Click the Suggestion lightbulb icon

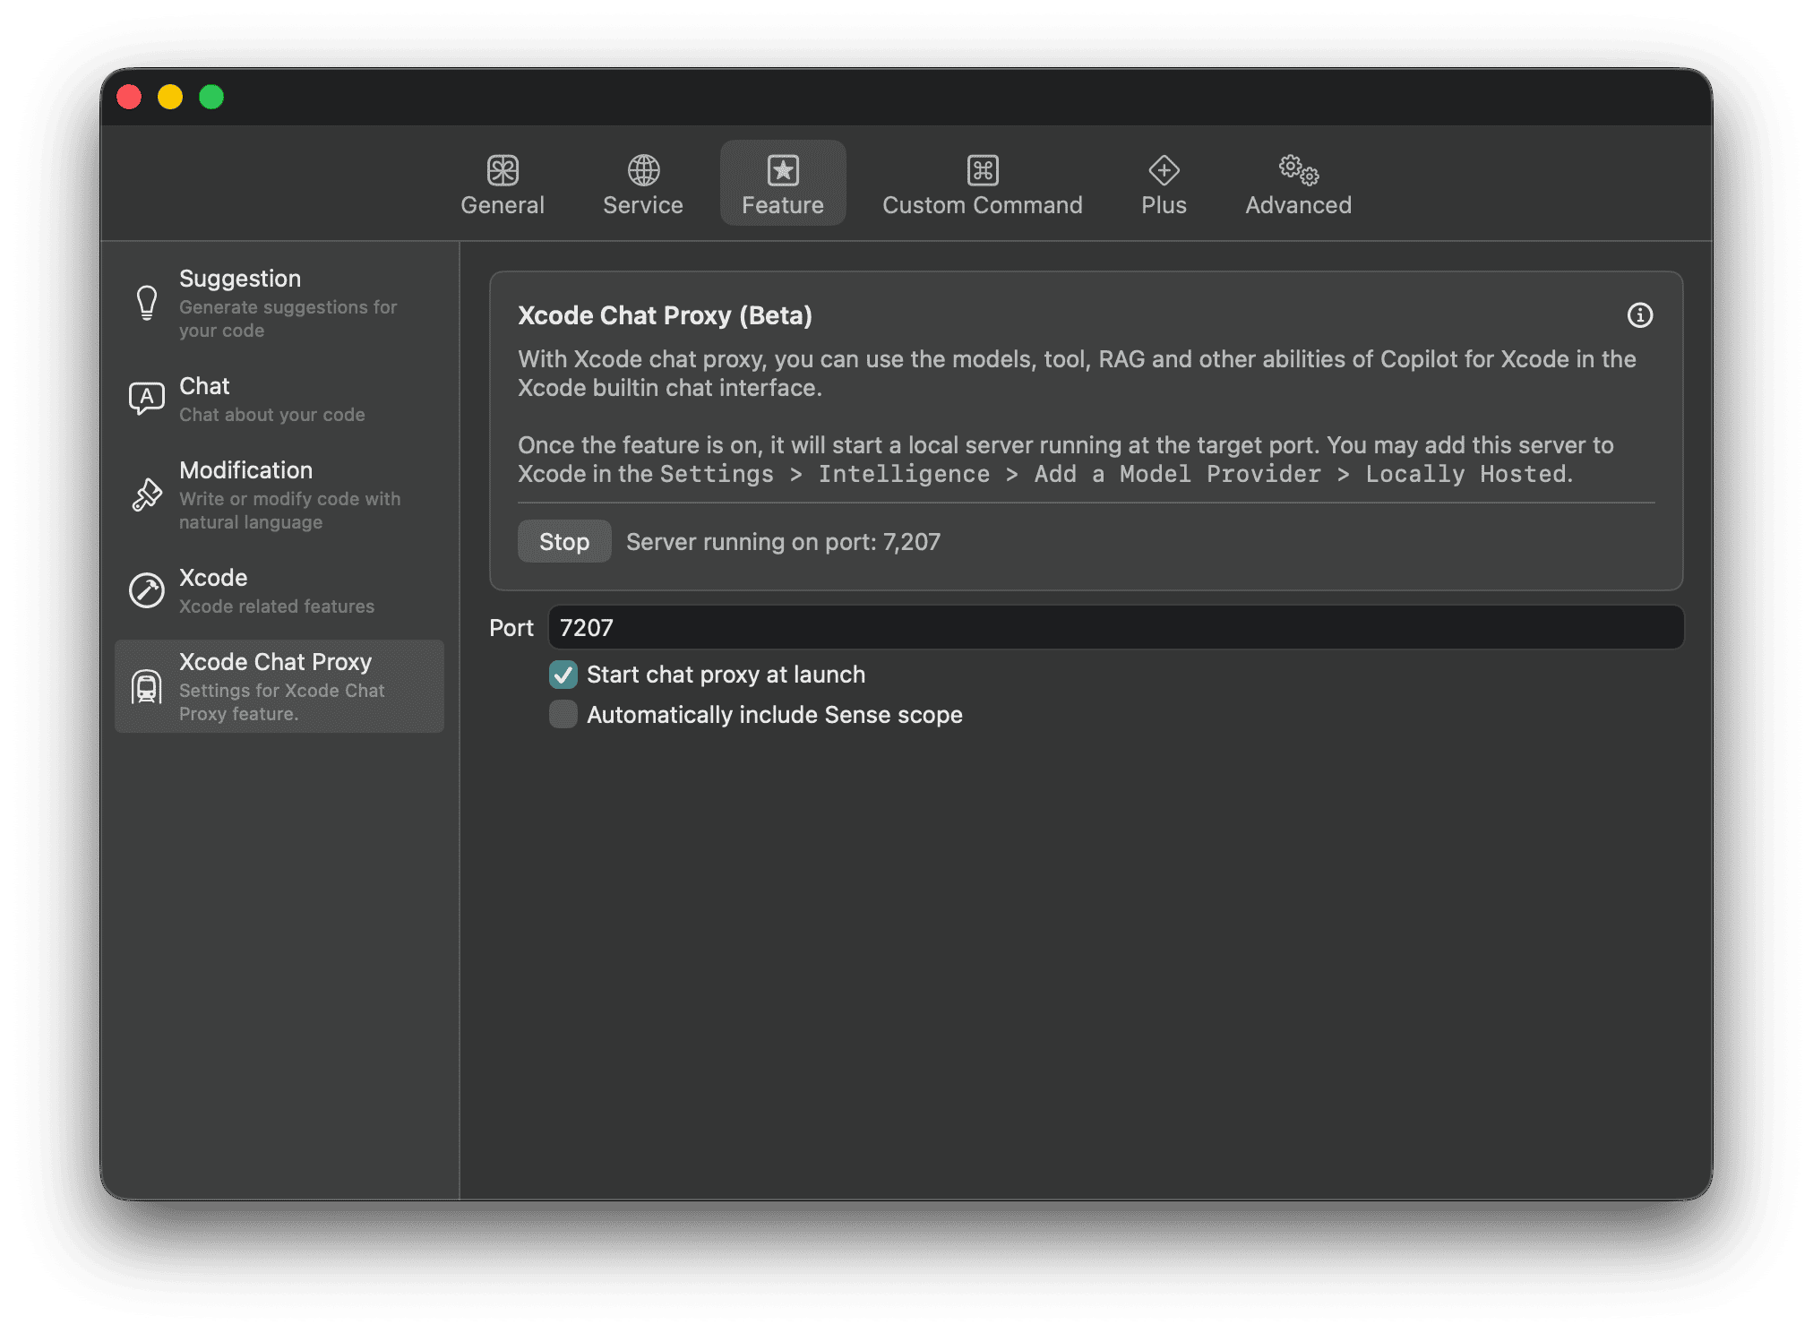click(146, 303)
